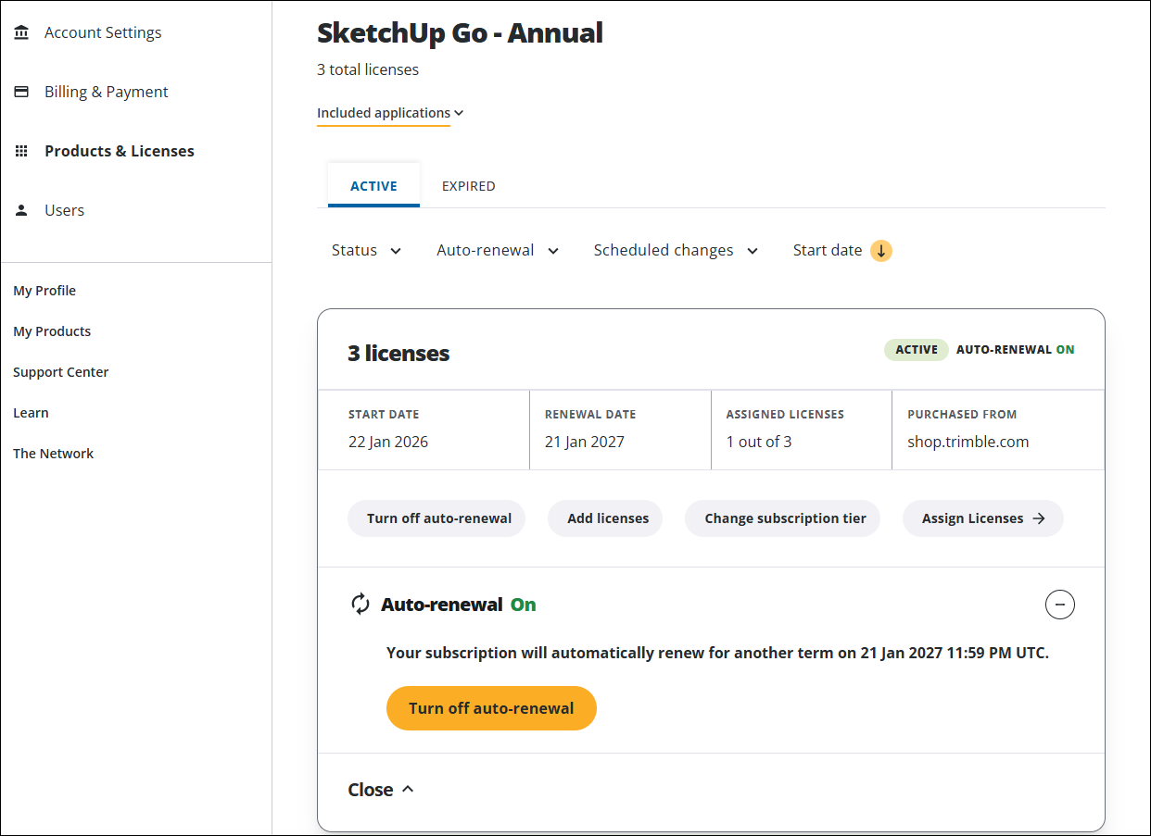Click the Start date sort arrow icon
Viewport: 1151px width, 836px height.
(x=881, y=250)
